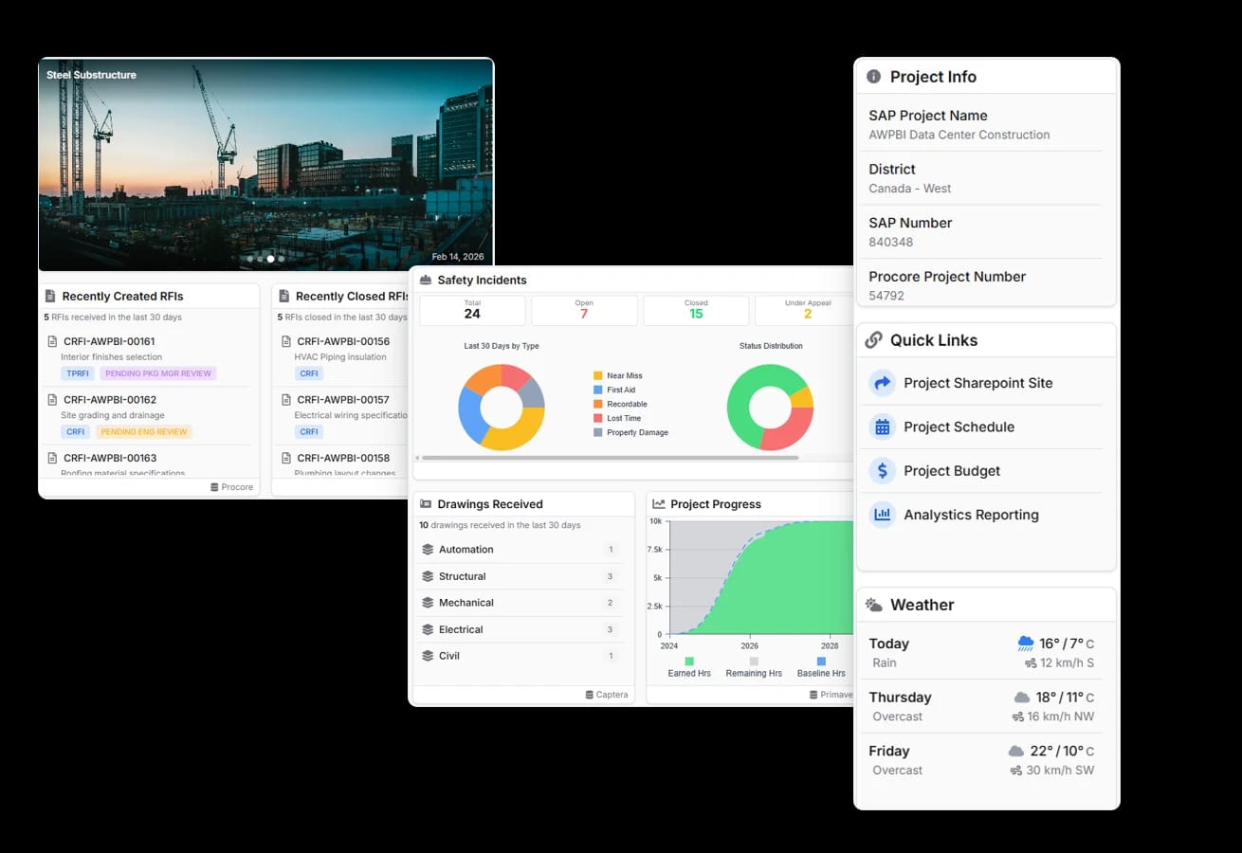
Task: Click the Recently Created RFIs document icon
Action: pyautogui.click(x=50, y=297)
